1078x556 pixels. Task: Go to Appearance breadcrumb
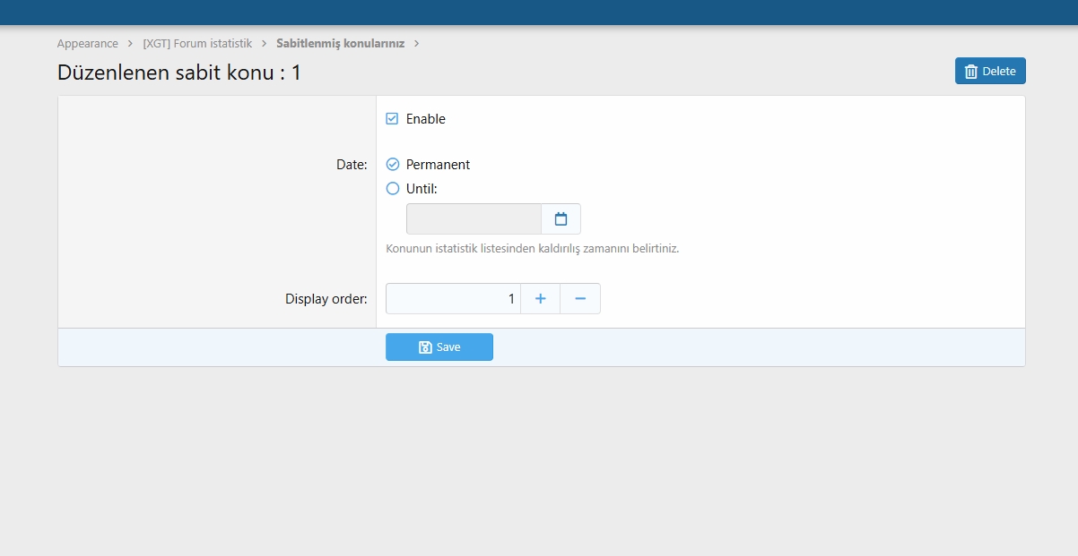[x=87, y=43]
